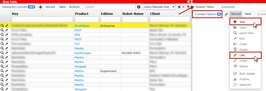Expand the arrow next to star icon
Screen dimensions: 266x91
(x=183, y=7)
